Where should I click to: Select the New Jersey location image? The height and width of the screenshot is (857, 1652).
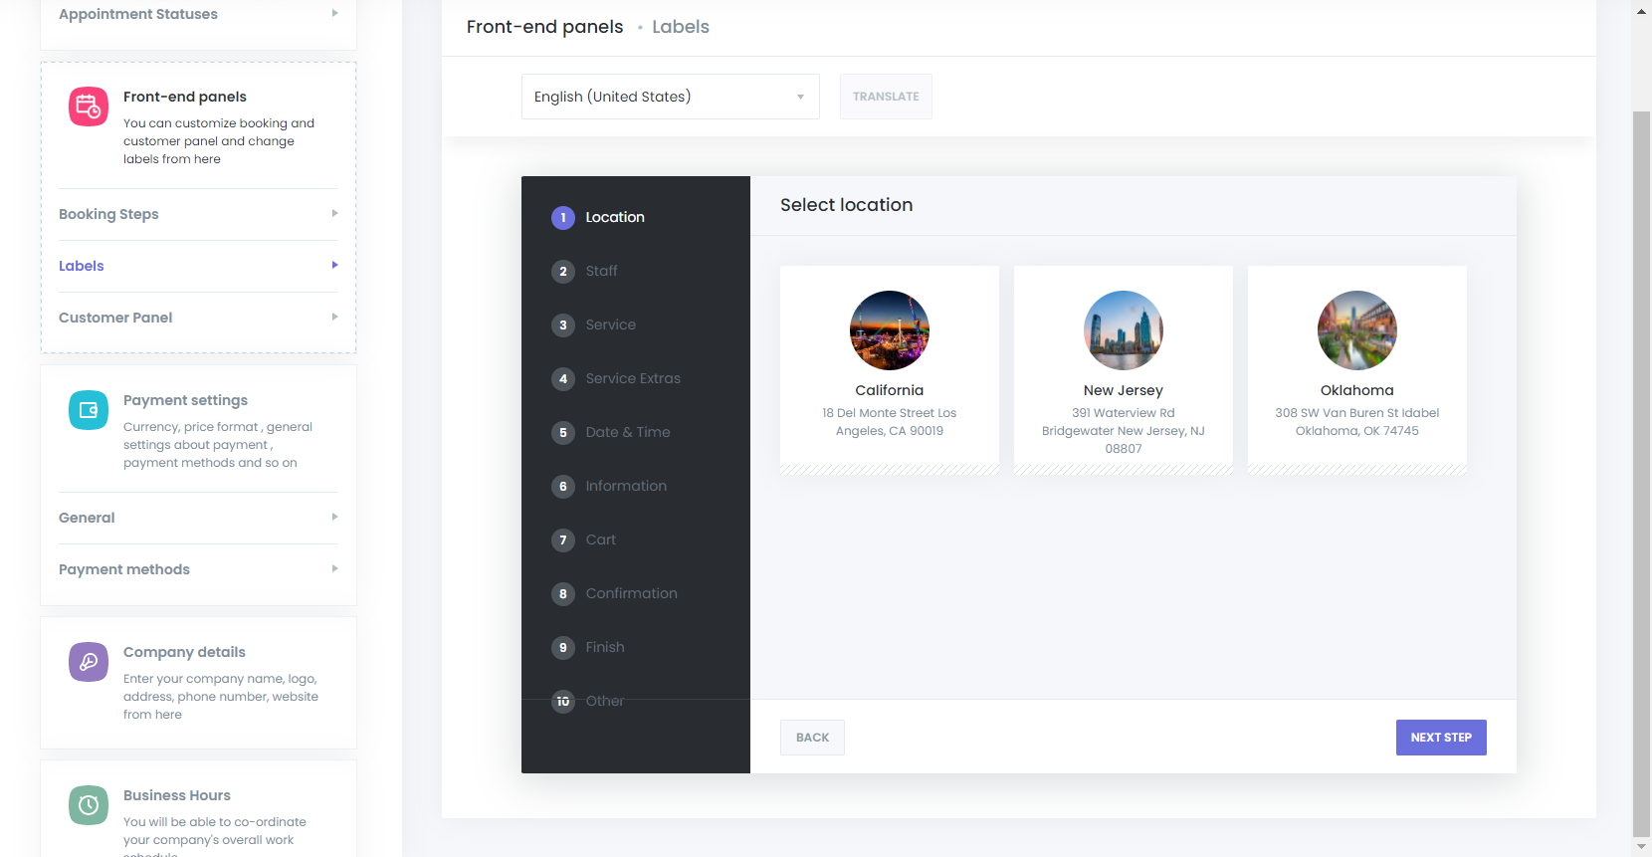click(x=1123, y=330)
